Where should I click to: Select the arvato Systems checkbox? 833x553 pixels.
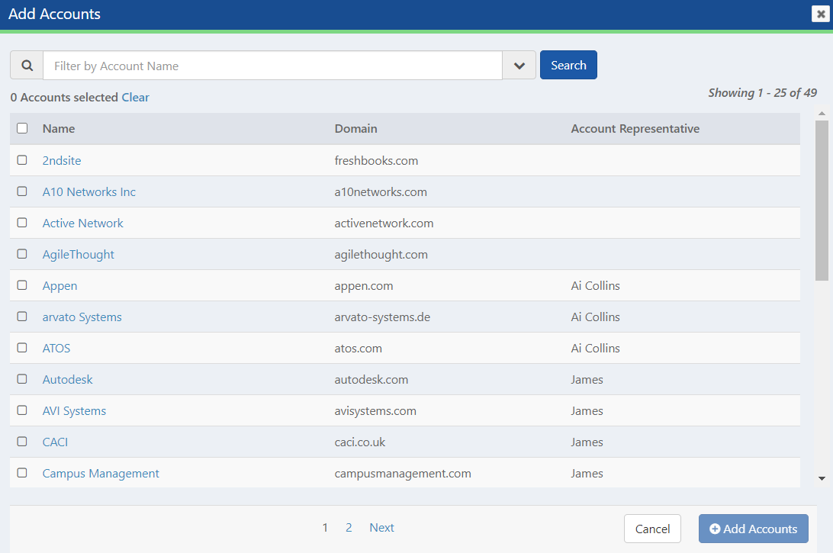click(22, 317)
